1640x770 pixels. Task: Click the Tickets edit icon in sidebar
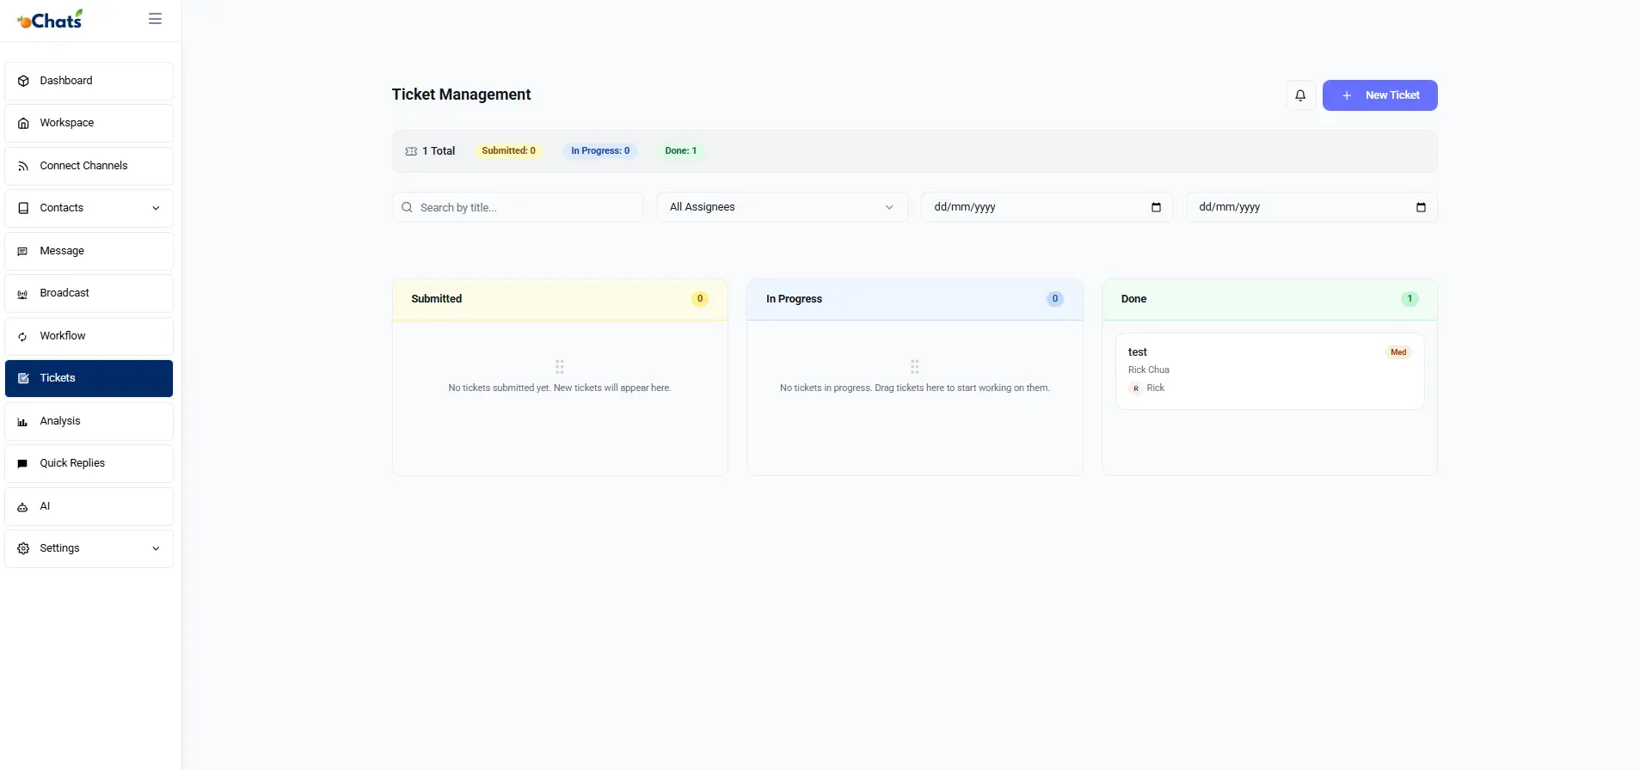[23, 378]
